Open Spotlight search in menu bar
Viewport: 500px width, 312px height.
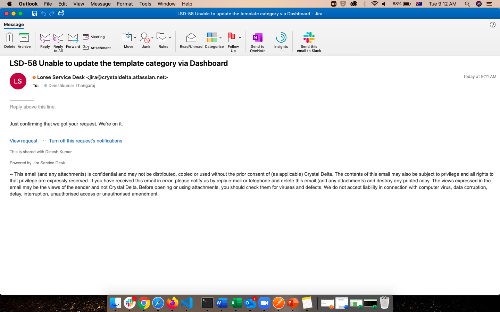coord(467,4)
